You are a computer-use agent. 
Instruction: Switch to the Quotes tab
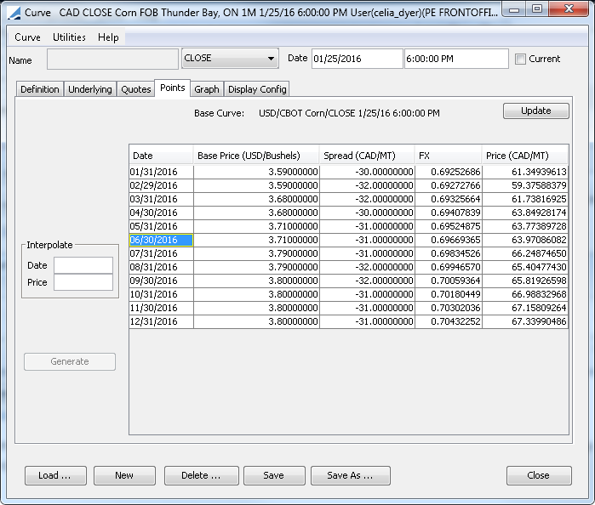[136, 89]
